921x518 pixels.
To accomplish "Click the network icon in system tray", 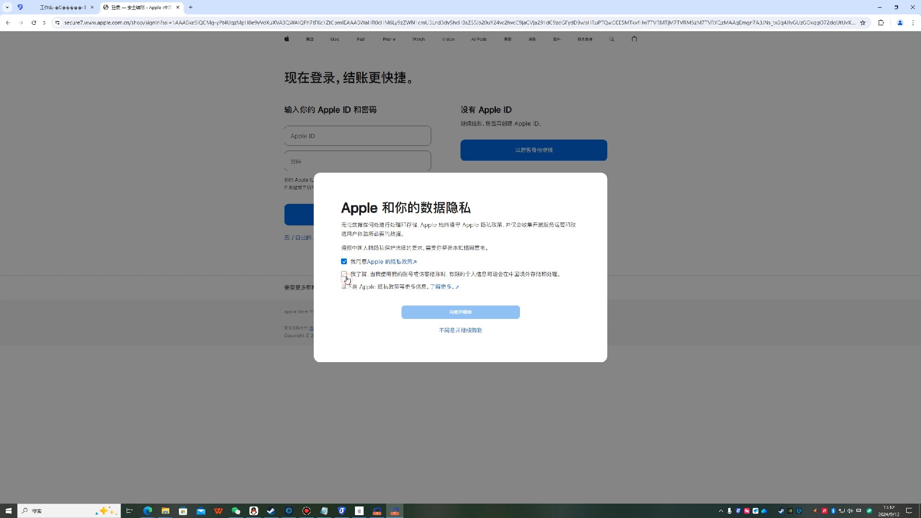I will pos(841,511).
